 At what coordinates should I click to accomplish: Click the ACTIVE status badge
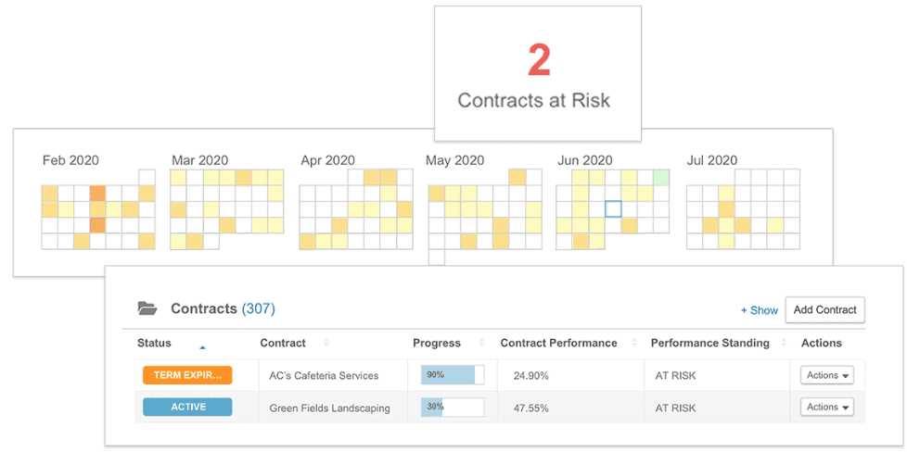[187, 407]
